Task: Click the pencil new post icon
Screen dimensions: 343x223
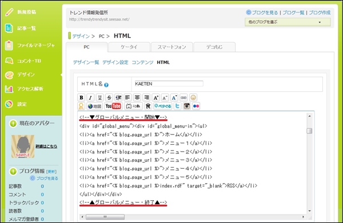Action: [x=9, y=12]
